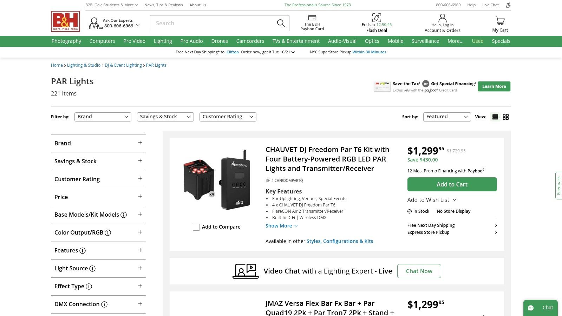
Task: Open the Pro Audio menu
Action: point(191,41)
